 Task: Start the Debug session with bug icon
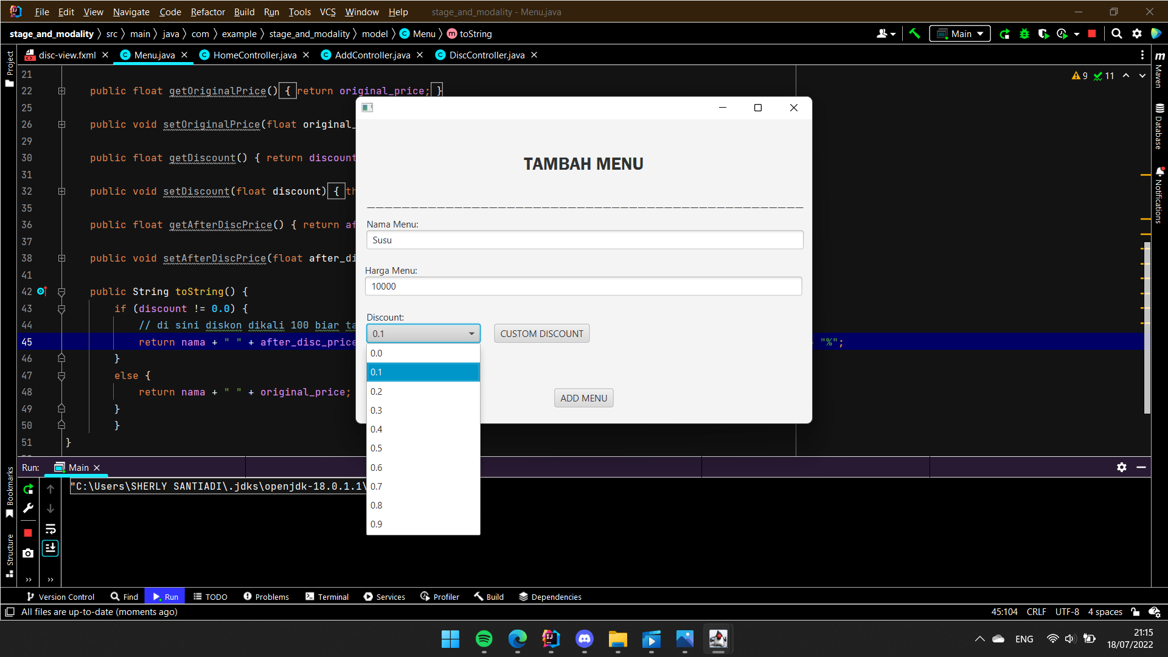(x=1024, y=33)
